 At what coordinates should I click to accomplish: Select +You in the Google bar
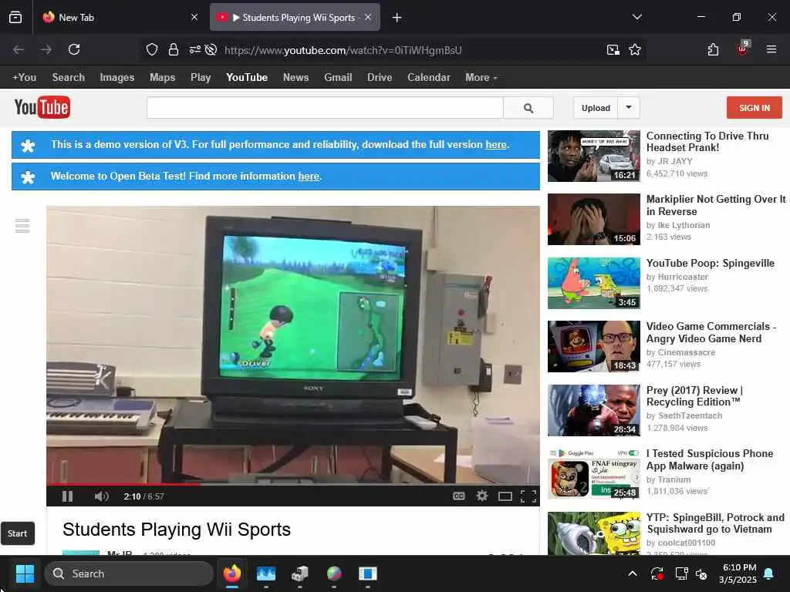click(24, 78)
